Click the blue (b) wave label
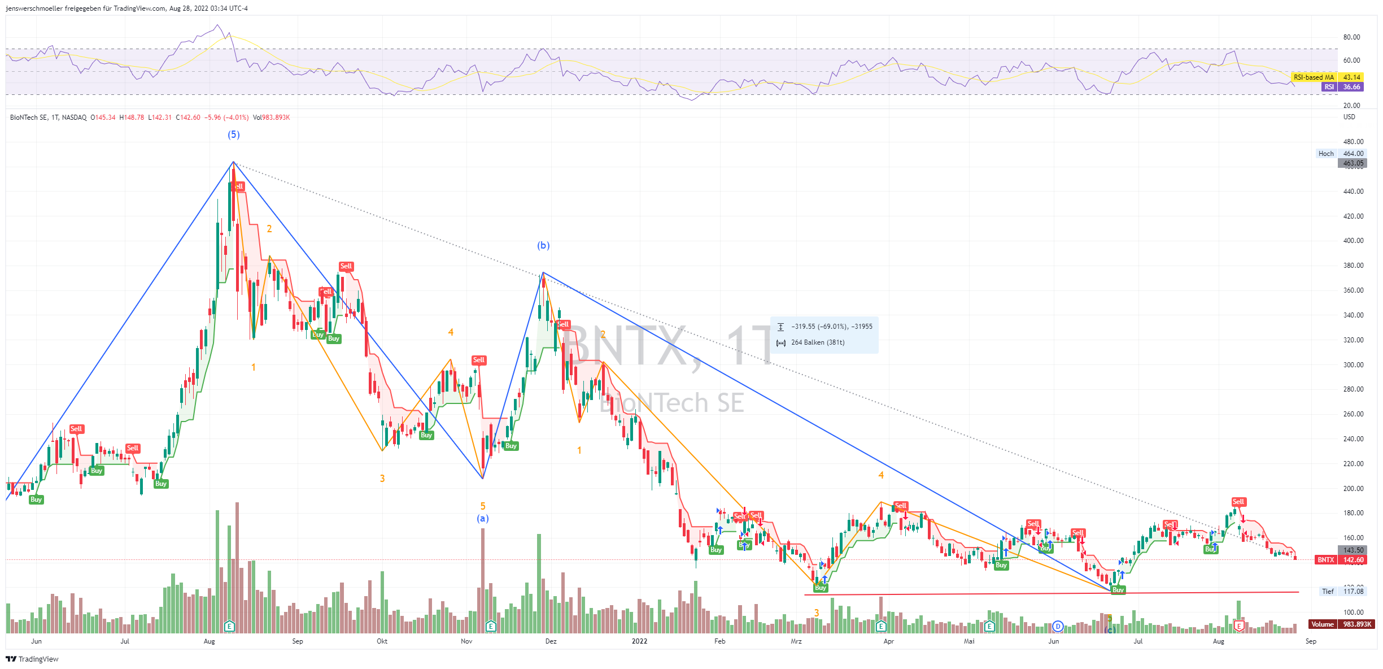The height and width of the screenshot is (669, 1383). pyautogui.click(x=543, y=245)
